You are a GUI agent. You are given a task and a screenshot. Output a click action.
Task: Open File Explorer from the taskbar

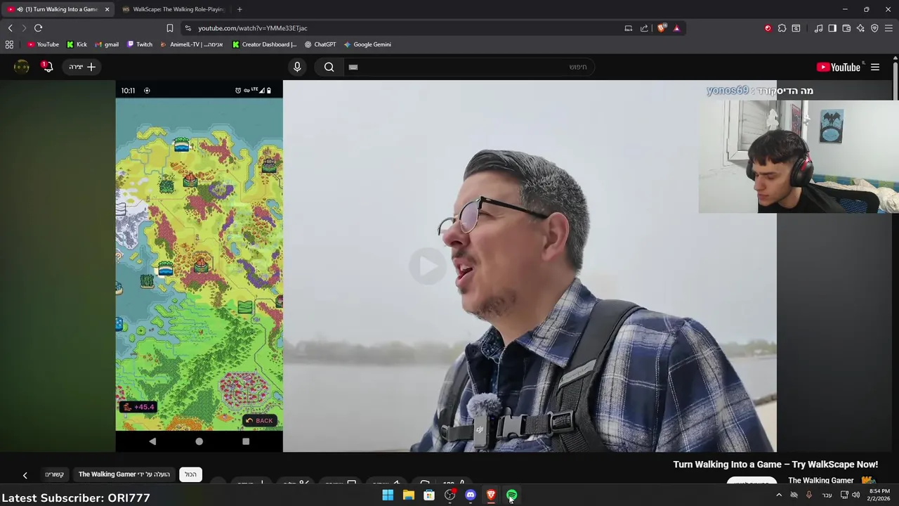[408, 495]
